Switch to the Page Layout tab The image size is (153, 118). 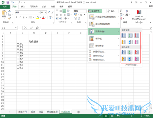tap(34, 7)
